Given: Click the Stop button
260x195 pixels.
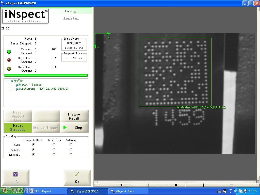Looking at the screenshot, I should click(74, 127).
